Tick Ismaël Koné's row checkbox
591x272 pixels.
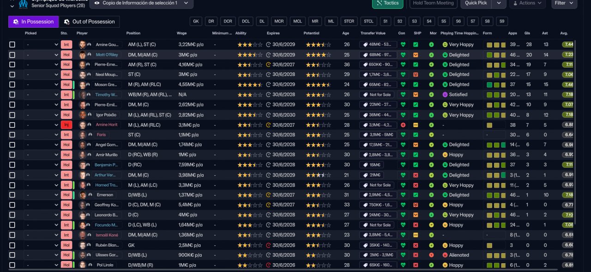(12, 235)
